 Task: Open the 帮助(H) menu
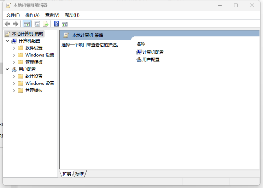[72, 15]
